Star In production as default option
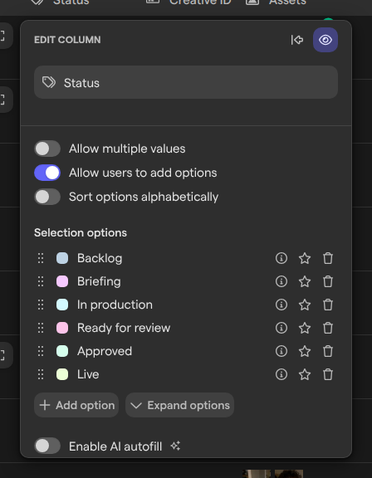The width and height of the screenshot is (372, 478). [305, 305]
